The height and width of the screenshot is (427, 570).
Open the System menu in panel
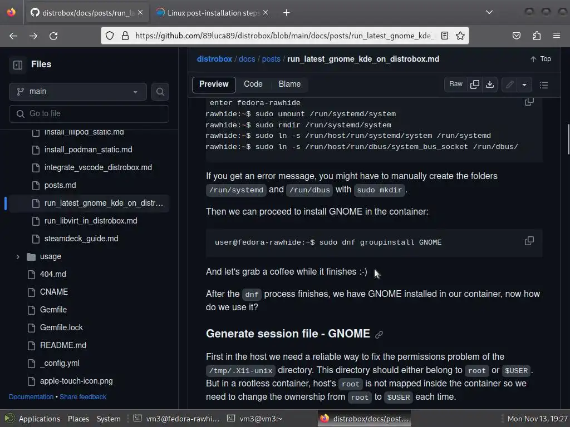(109, 419)
